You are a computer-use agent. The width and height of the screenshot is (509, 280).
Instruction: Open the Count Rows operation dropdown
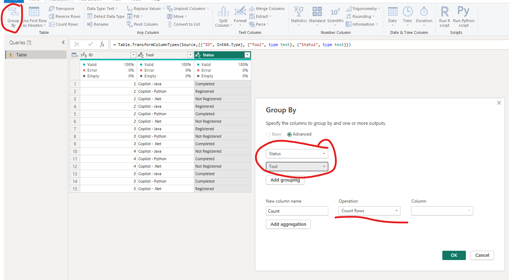point(369,211)
